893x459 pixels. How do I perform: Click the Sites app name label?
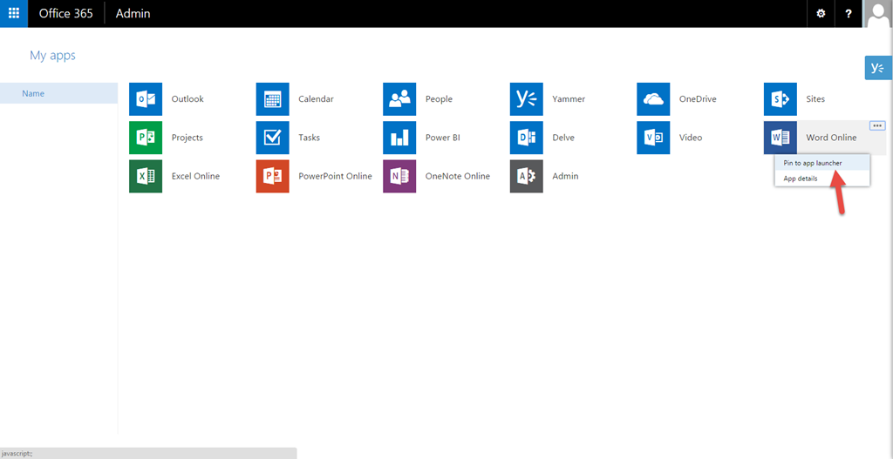(815, 99)
